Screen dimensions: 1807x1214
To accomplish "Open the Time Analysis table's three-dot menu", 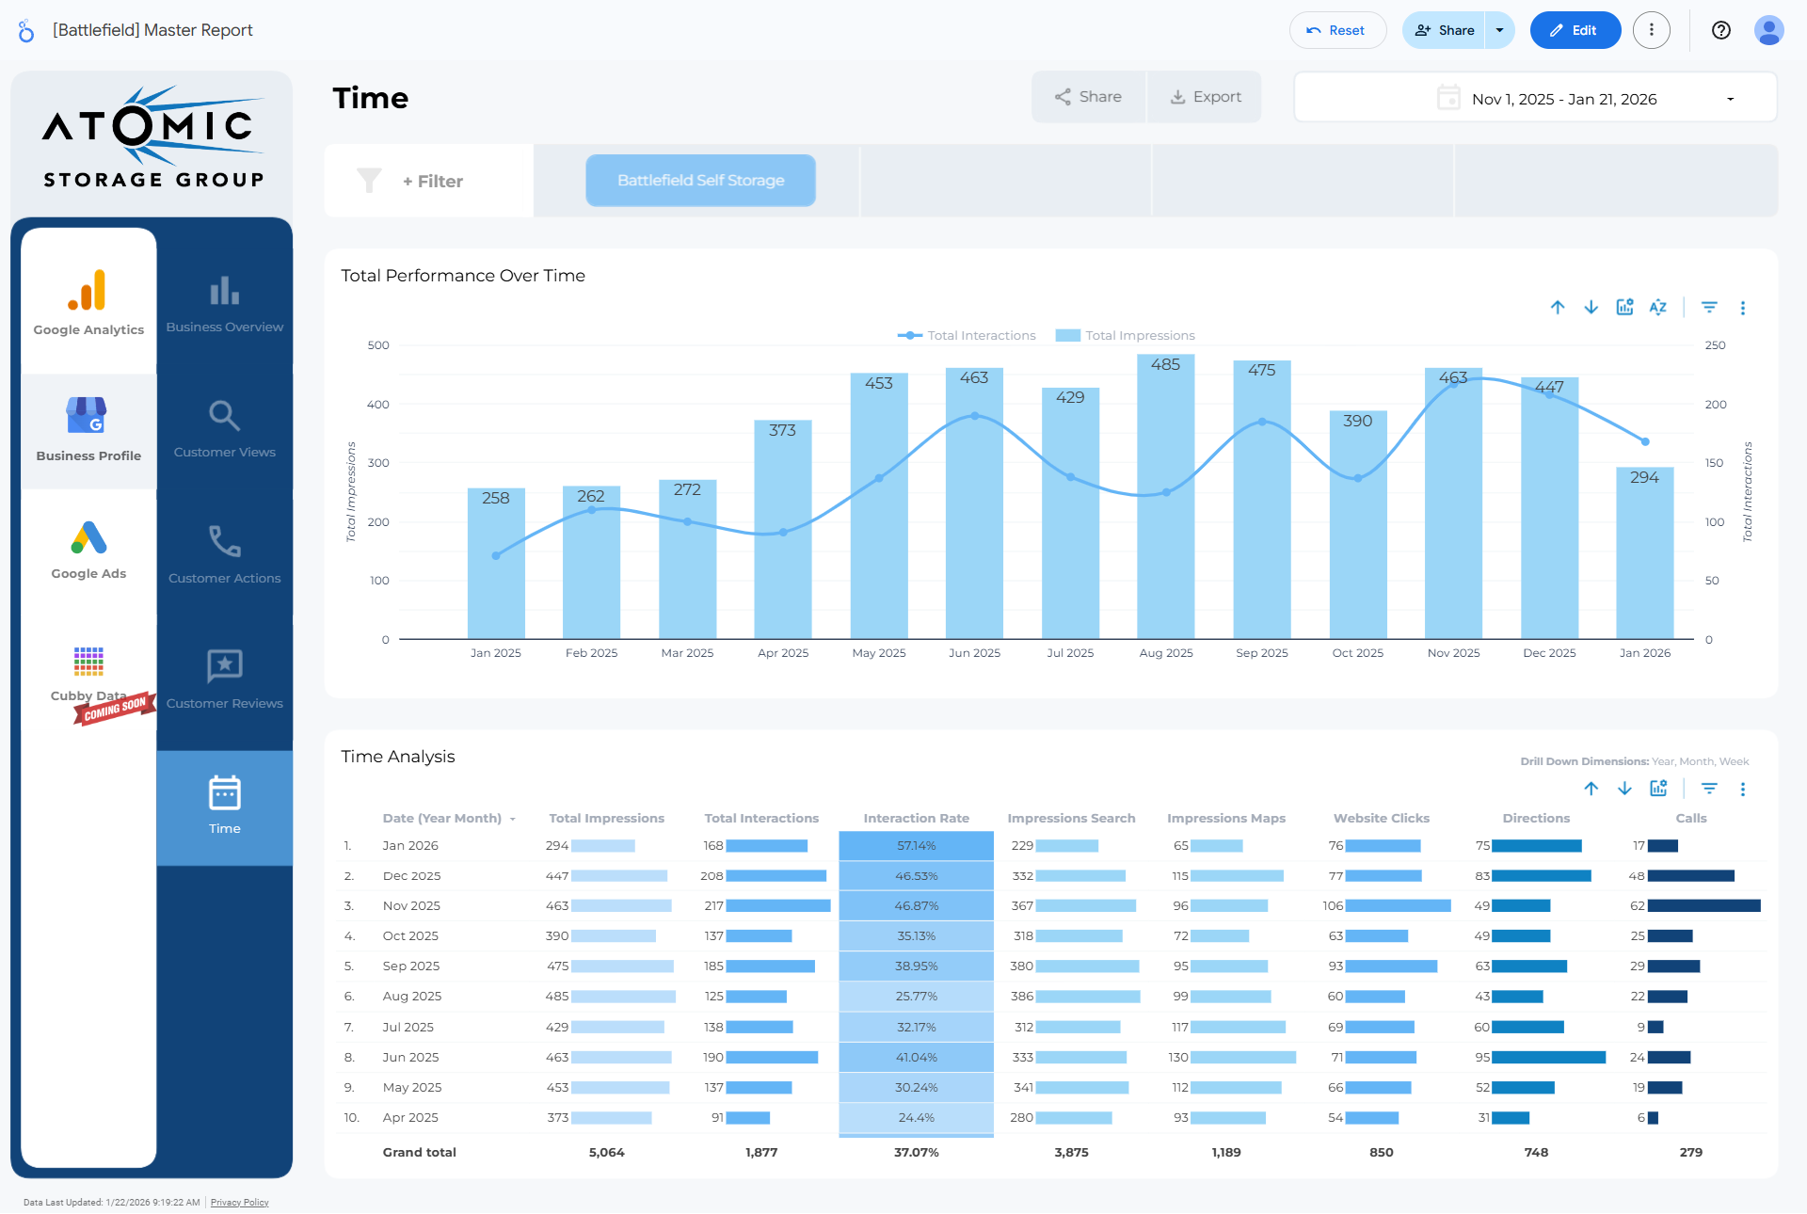I will 1742,789.
